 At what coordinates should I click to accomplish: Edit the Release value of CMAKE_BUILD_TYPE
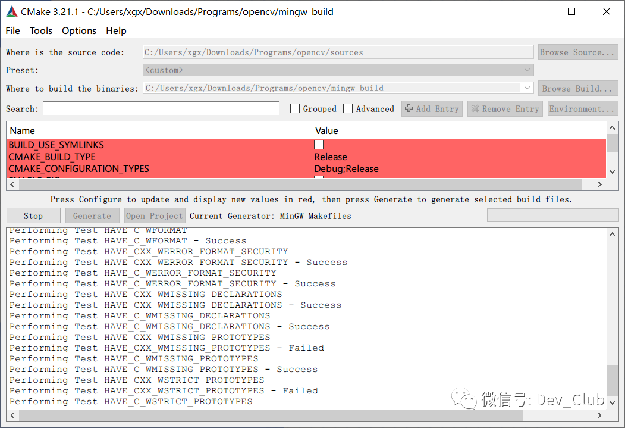pyautogui.click(x=331, y=157)
